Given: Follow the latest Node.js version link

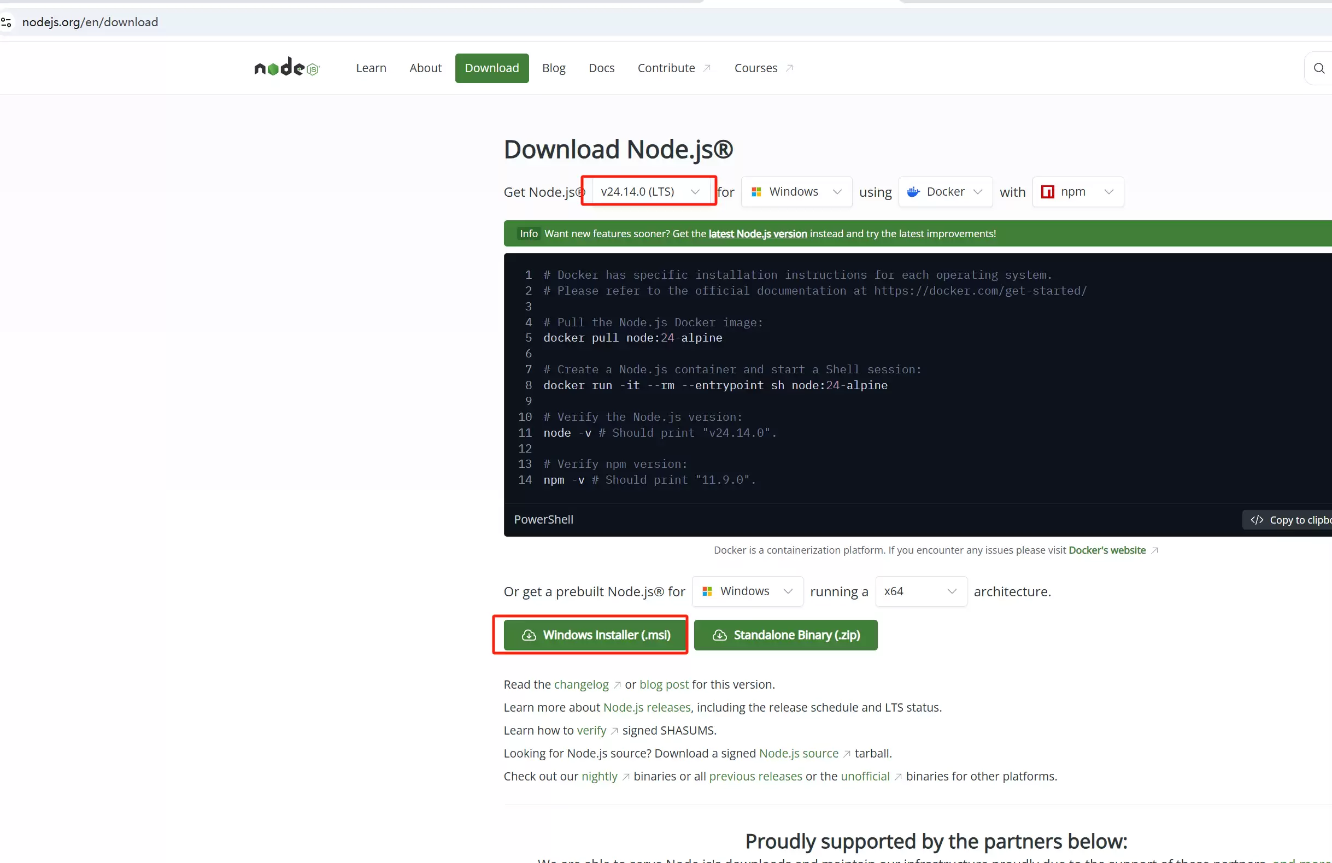Looking at the screenshot, I should click(x=757, y=234).
